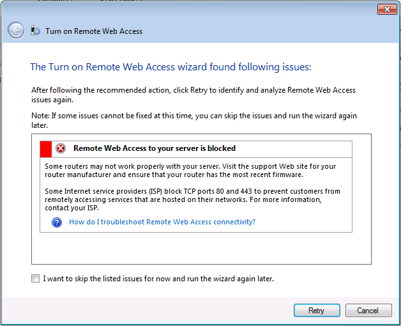Click the "Turn on Remote Web Access" title text

(x=94, y=31)
